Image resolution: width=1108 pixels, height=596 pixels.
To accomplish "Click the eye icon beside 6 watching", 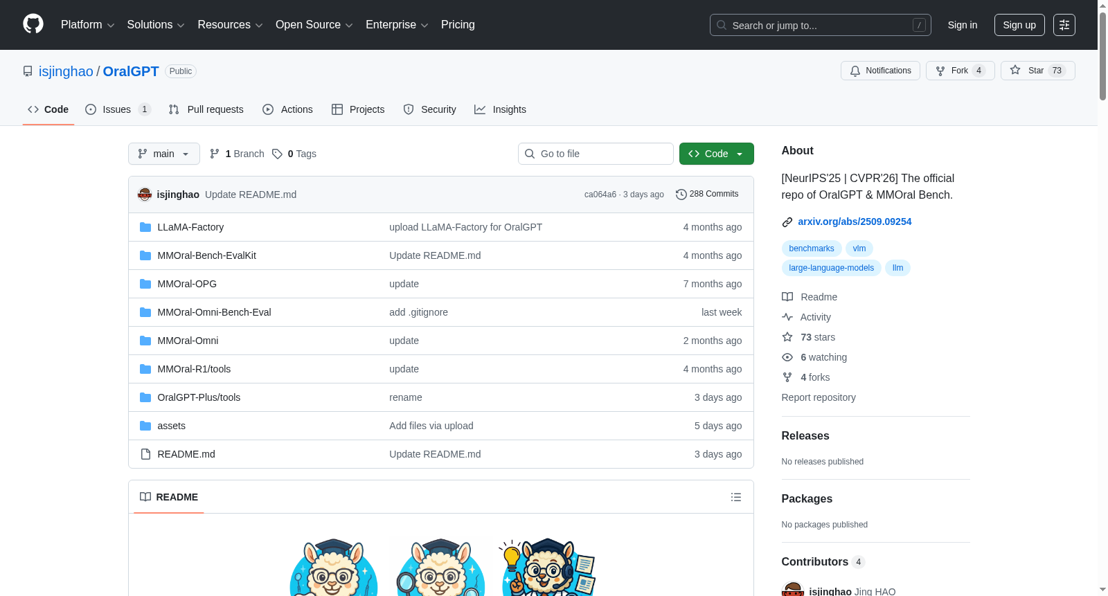I will (787, 357).
